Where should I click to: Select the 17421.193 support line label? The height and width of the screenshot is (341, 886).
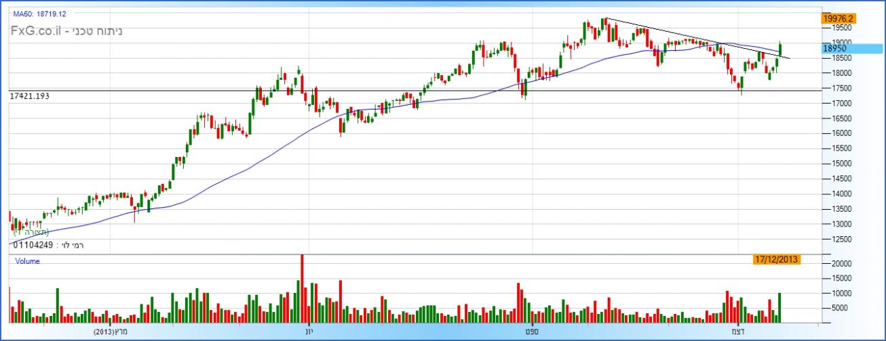(x=30, y=97)
